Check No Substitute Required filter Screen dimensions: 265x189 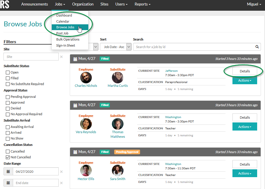click(8, 84)
